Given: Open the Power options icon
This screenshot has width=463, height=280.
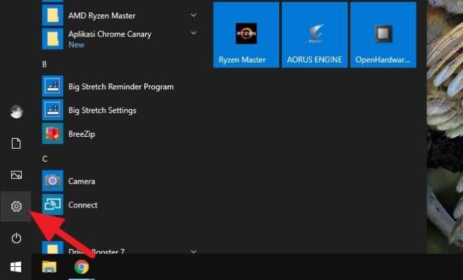Looking at the screenshot, I should click(x=17, y=238).
